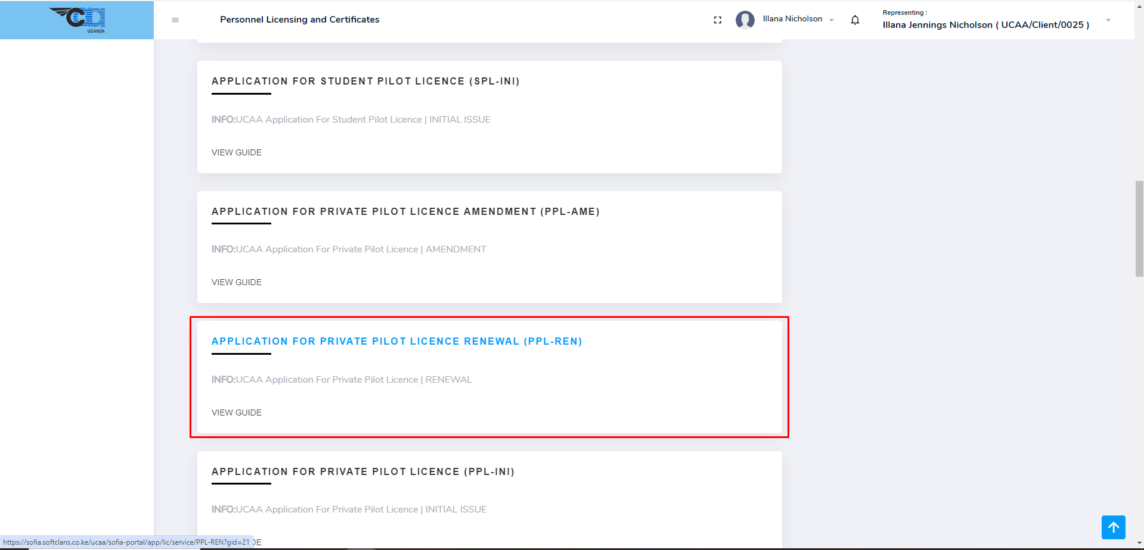Open Private Pilot Licence Renewal PPL-REN application

pyautogui.click(x=396, y=342)
